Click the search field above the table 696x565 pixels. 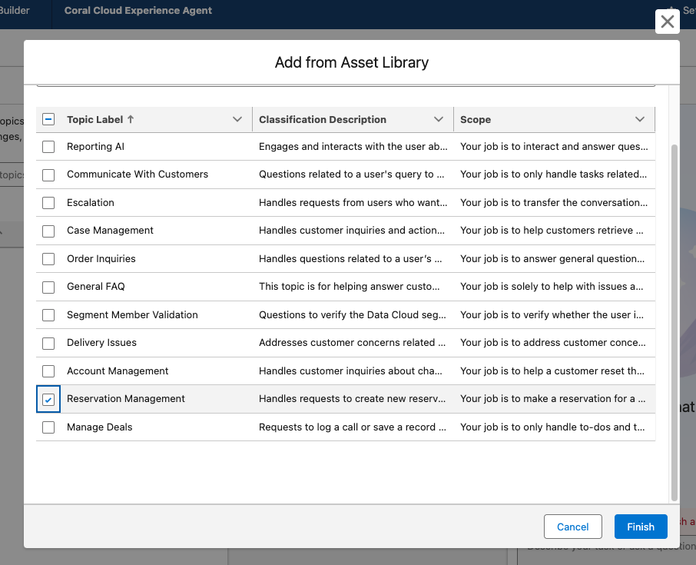[x=346, y=84]
